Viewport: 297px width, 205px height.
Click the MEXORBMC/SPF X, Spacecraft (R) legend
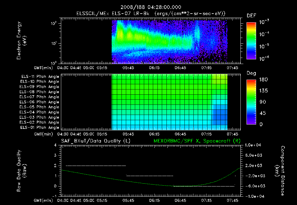click(197, 141)
